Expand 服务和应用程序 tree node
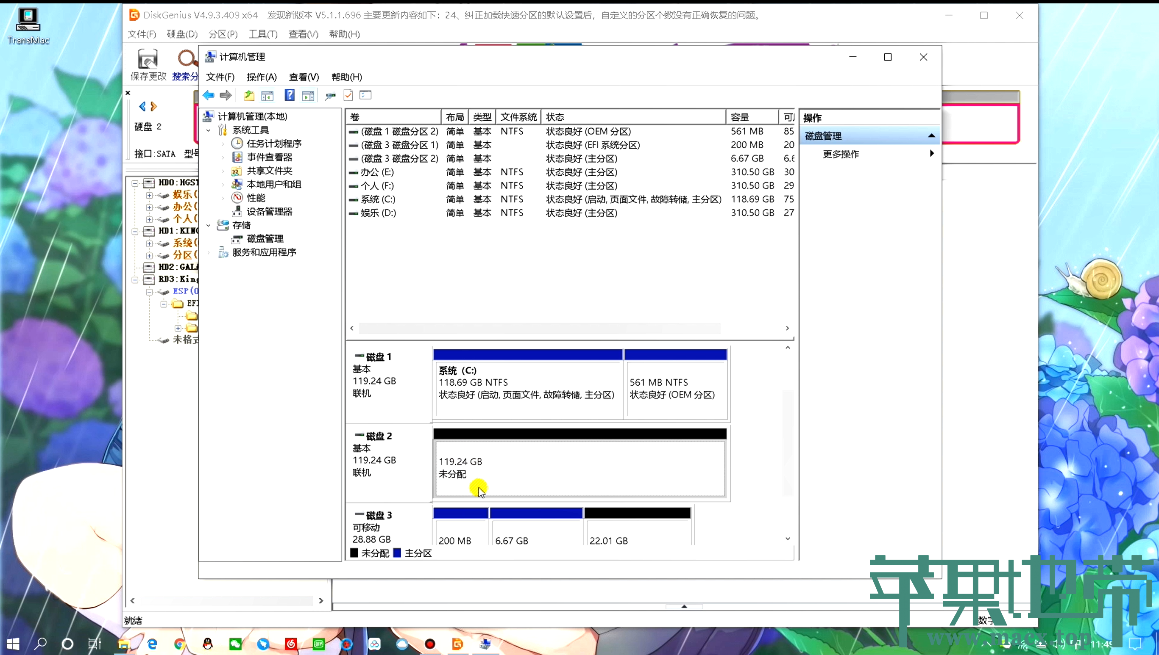Viewport: 1159px width, 655px height. (x=209, y=253)
